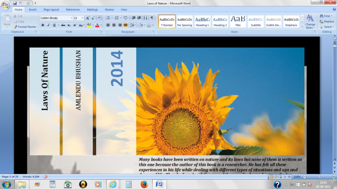Open line spacing options
The width and height of the screenshot is (337, 189).
133,25
